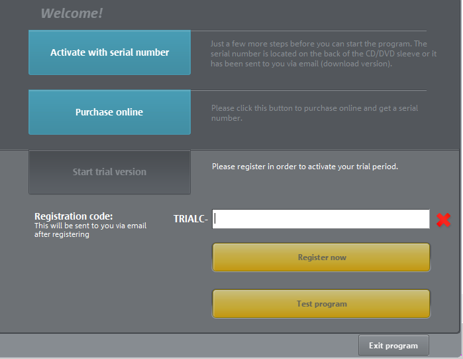The width and height of the screenshot is (463, 359).
Task: Click the bottom bar left of Exit program
Action: pyautogui.click(x=179, y=346)
